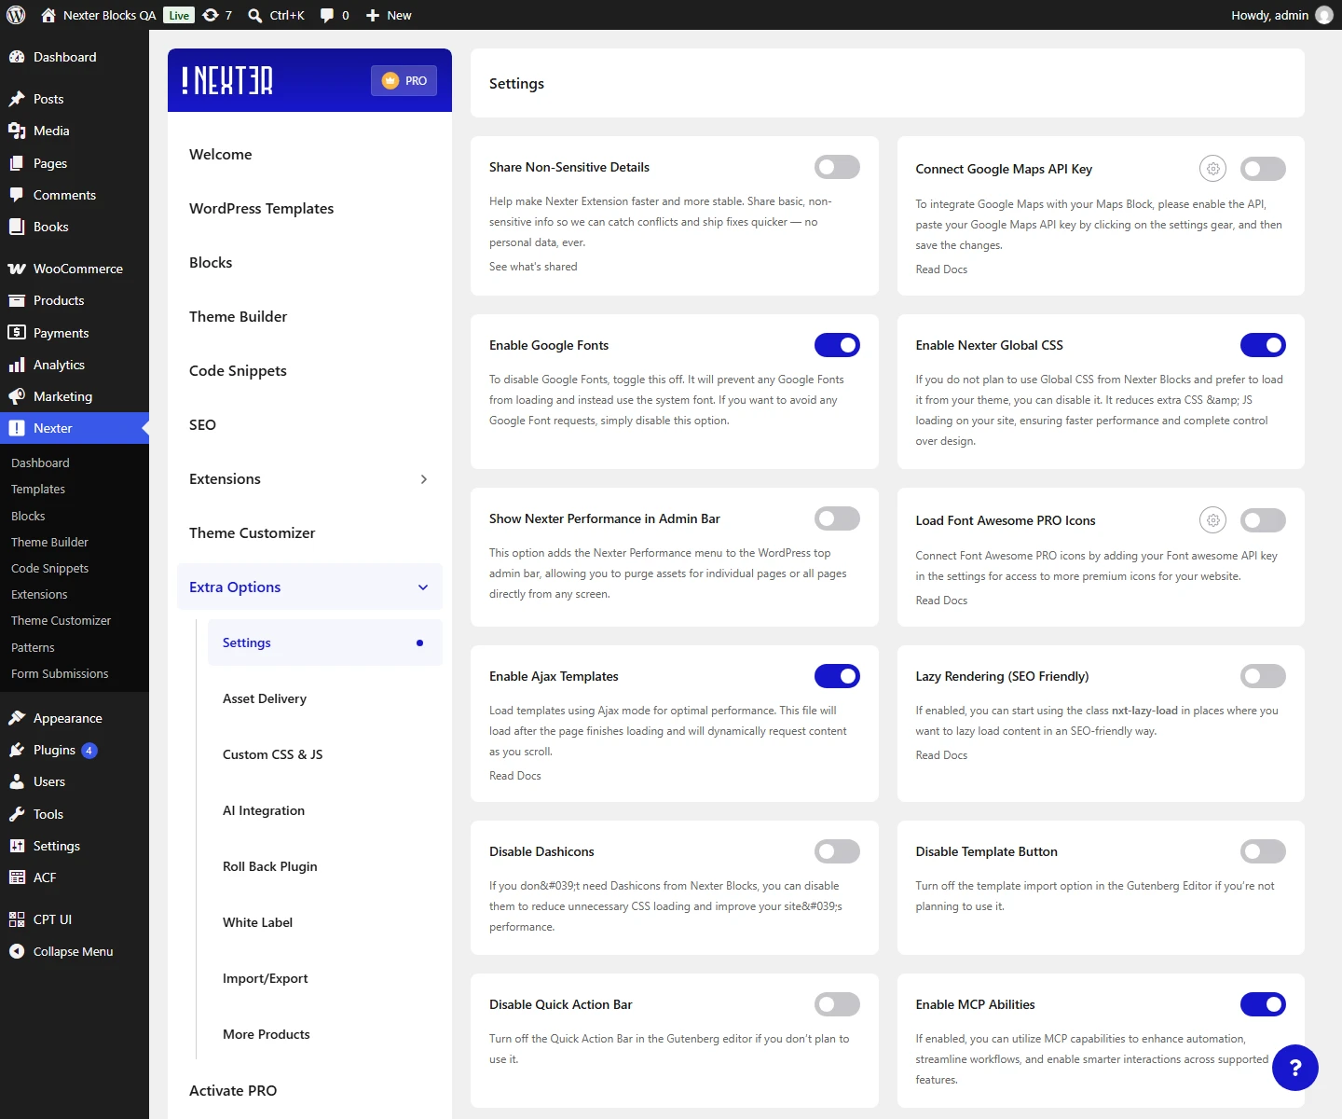This screenshot has height=1119, width=1342.
Task: Open WordPress Templates in Nexter panel
Action: (261, 209)
